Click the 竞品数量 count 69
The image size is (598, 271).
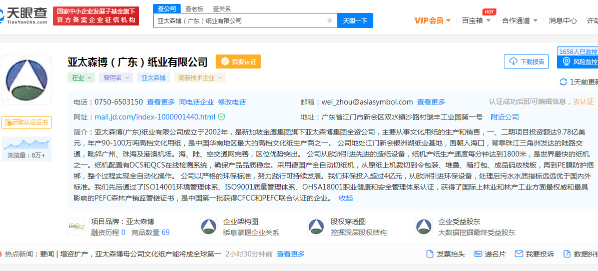point(166,232)
